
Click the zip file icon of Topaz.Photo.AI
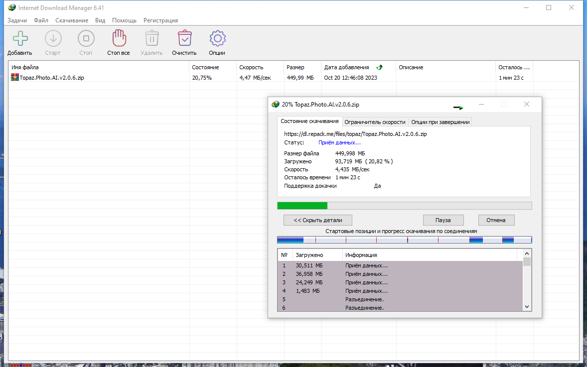pos(14,78)
